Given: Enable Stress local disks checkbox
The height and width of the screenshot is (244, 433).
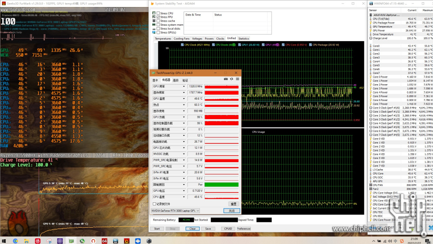Looking at the screenshot, I should (158, 28).
